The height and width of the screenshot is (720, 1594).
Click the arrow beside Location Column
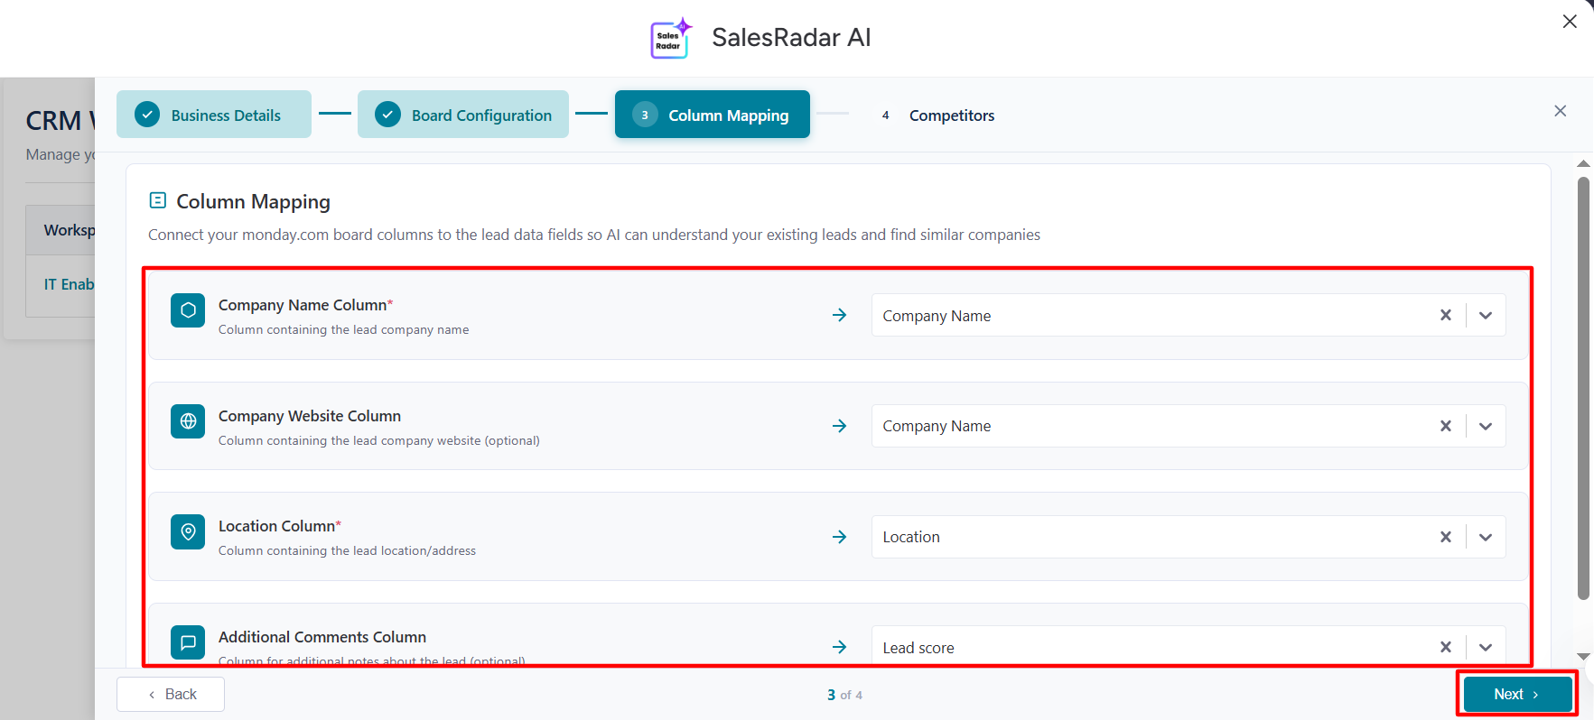(x=840, y=537)
